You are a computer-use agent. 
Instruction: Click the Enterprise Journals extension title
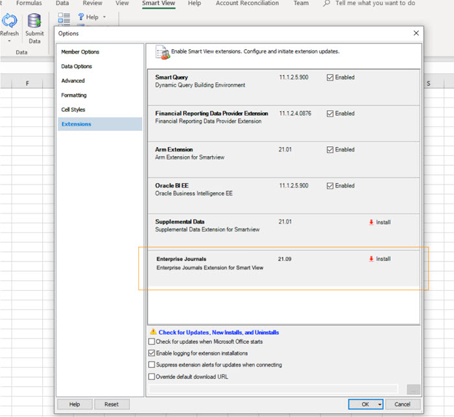[181, 259]
